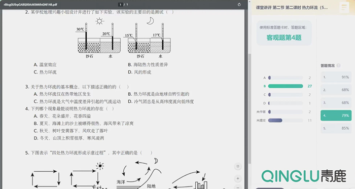Click help icon next to 答题情况
Screen dimensions: 355x189
pos(338,65)
